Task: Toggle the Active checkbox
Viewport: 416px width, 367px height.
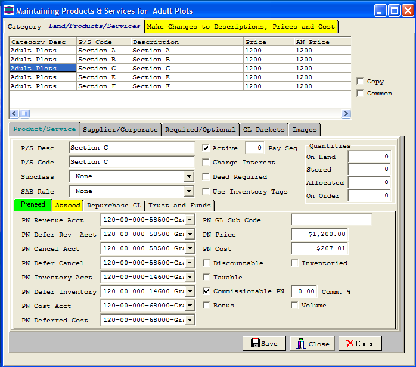Action: [x=206, y=148]
